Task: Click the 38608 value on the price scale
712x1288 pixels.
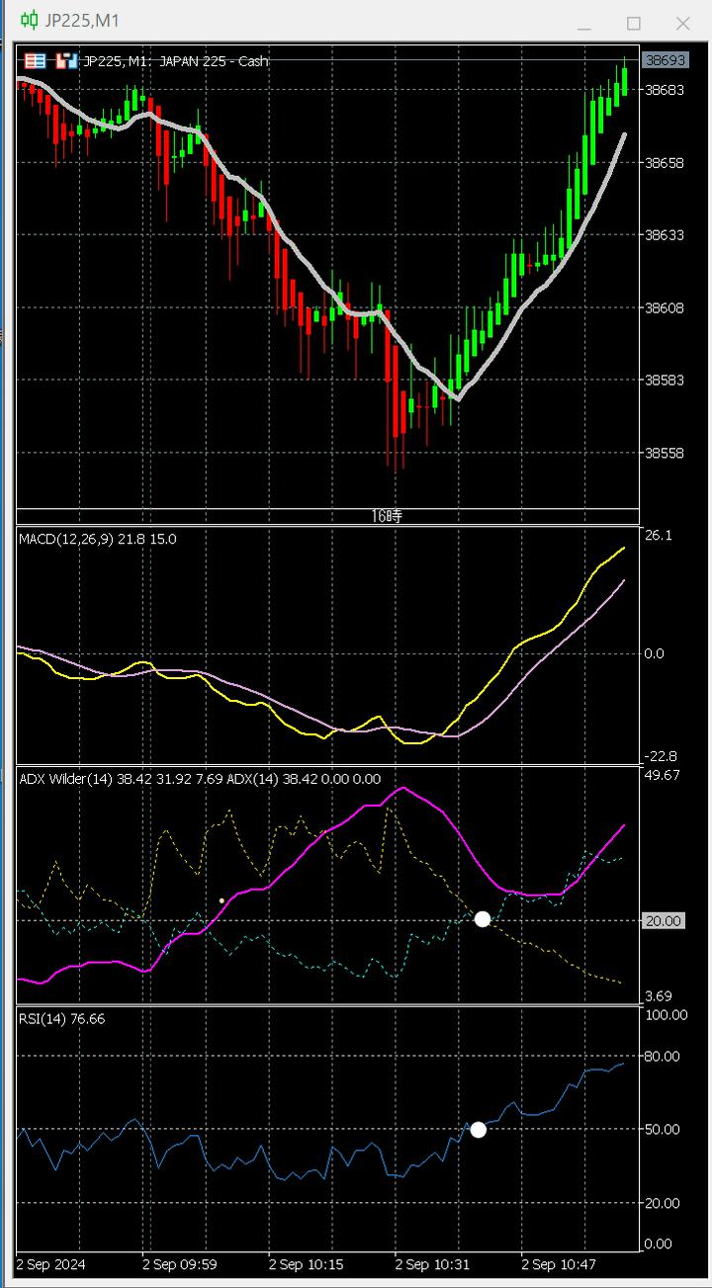Action: pos(665,307)
